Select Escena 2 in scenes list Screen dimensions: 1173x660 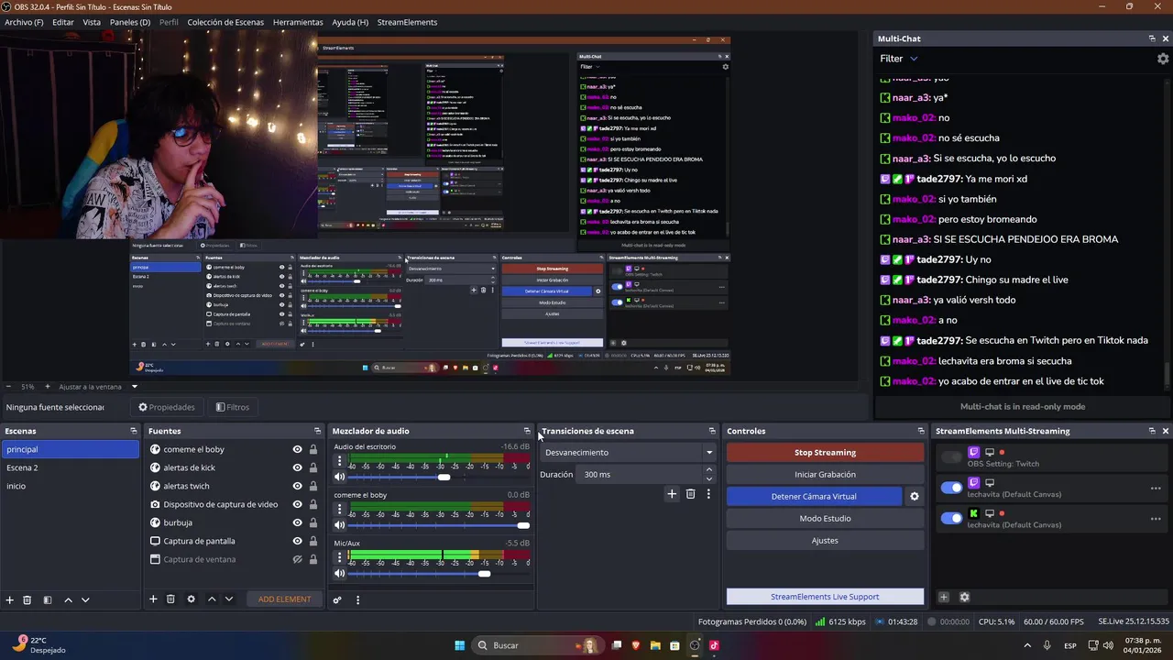tap(70, 468)
